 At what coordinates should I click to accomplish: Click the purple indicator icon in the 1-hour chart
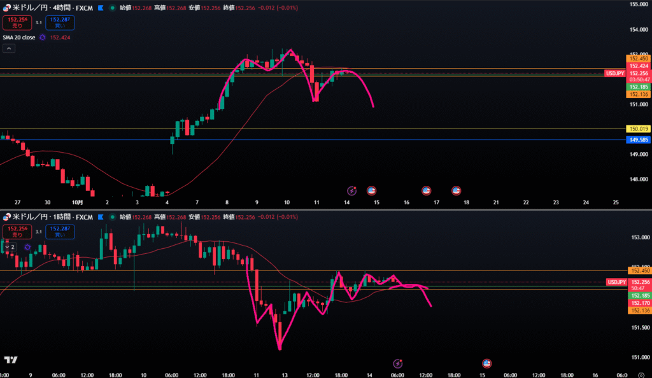pyautogui.click(x=27, y=247)
